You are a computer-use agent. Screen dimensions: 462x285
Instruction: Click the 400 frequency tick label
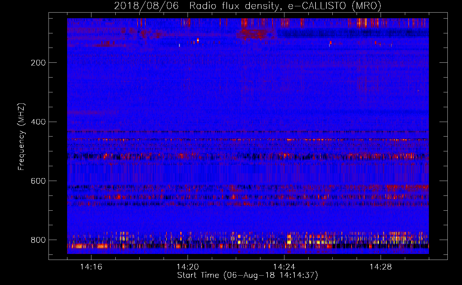(38, 122)
